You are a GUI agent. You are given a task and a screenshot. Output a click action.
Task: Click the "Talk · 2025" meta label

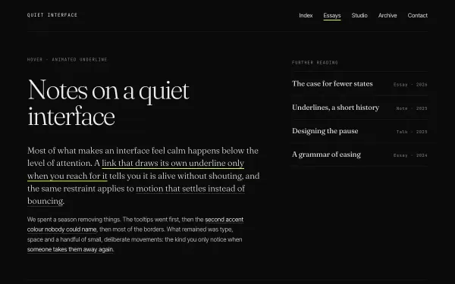(412, 132)
